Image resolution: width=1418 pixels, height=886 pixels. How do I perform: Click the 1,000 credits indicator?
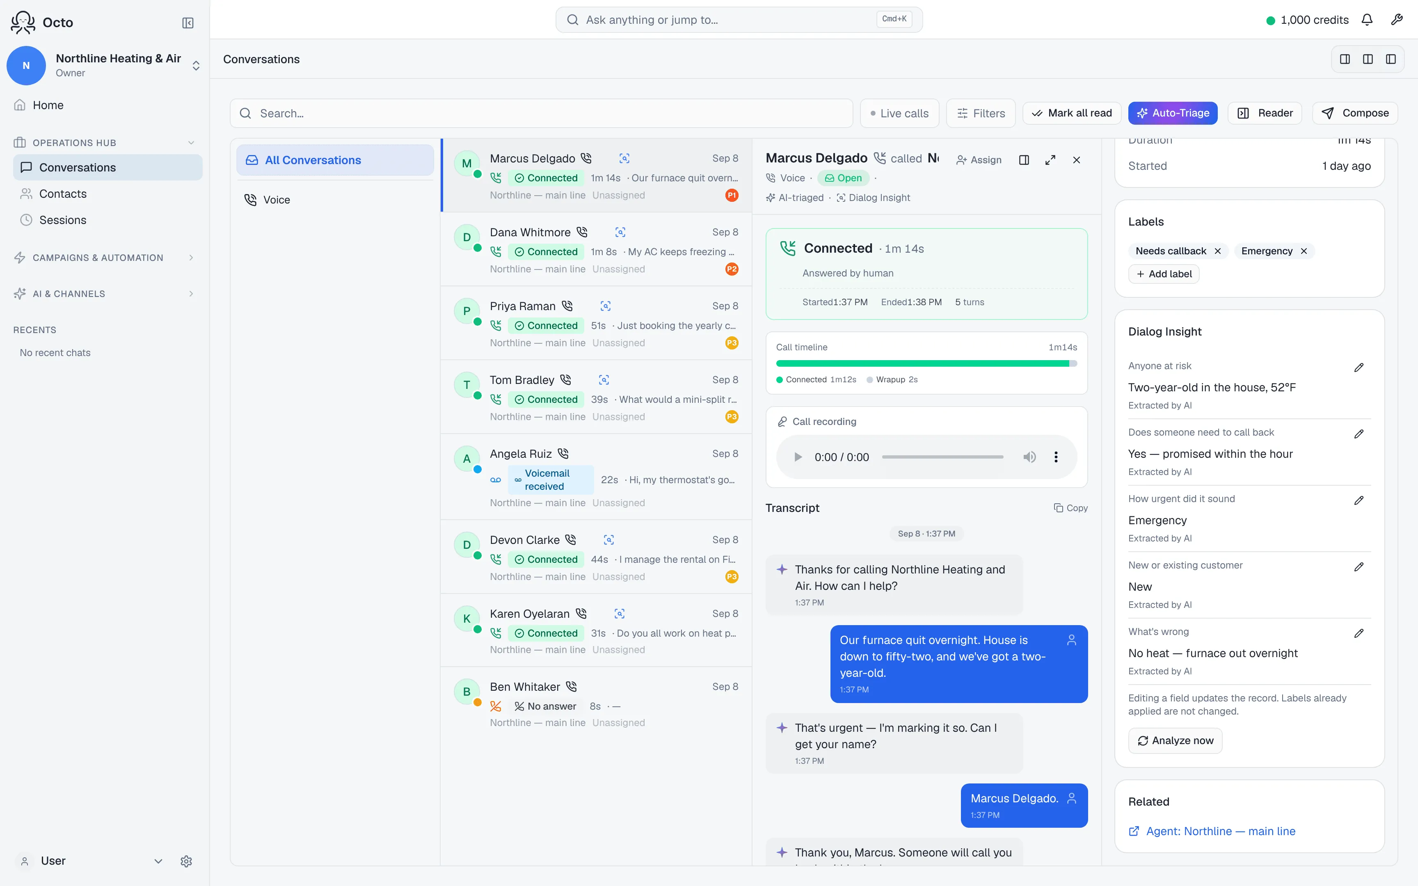click(x=1307, y=20)
